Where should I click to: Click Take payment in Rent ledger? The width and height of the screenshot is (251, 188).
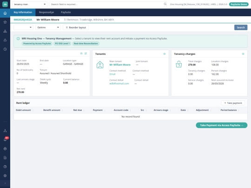coord(233,103)
